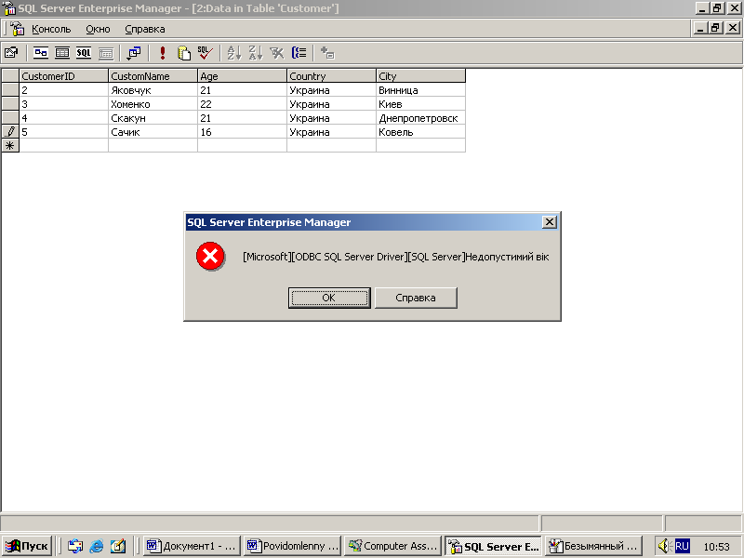Open the Change Query Type dropdown
The height and width of the screenshot is (558, 744).
[x=134, y=53]
